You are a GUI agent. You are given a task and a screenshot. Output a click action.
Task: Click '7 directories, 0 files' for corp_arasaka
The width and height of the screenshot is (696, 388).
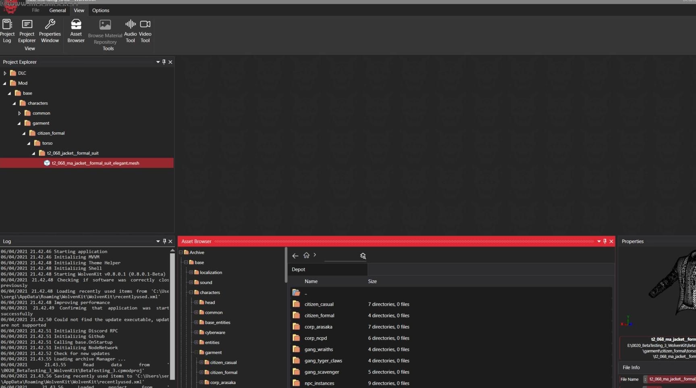(389, 327)
